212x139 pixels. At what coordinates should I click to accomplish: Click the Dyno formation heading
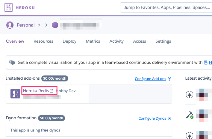(x=21, y=118)
